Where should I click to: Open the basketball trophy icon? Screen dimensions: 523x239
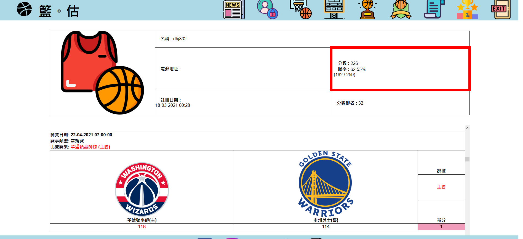(367, 10)
